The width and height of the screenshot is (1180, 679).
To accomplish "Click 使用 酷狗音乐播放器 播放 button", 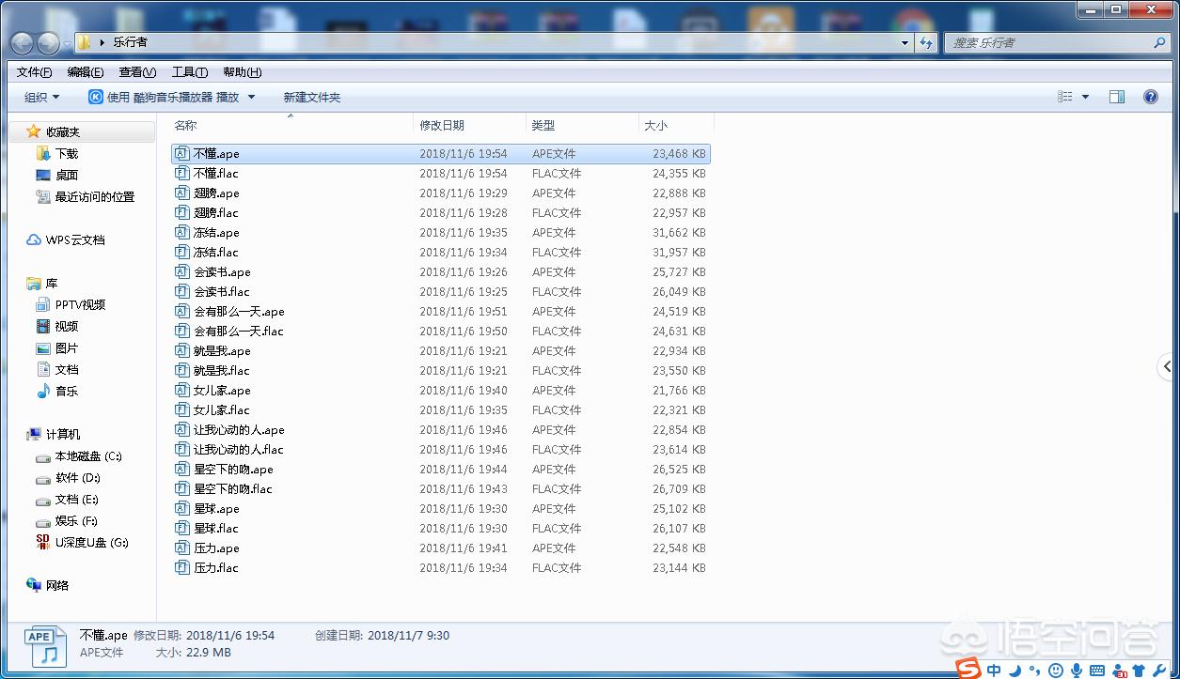I will tap(164, 97).
